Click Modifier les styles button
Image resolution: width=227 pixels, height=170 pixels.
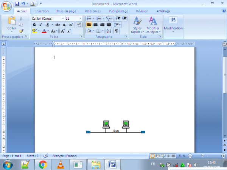153,25
